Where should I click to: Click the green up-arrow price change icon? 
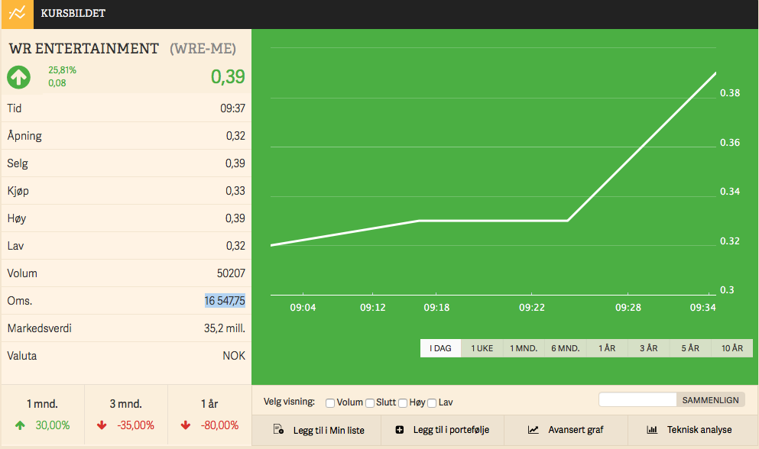click(19, 77)
